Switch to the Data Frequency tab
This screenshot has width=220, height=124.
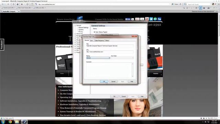point(99,41)
